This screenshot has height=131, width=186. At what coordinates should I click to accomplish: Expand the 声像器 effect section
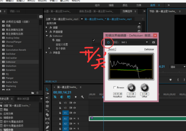46,52
